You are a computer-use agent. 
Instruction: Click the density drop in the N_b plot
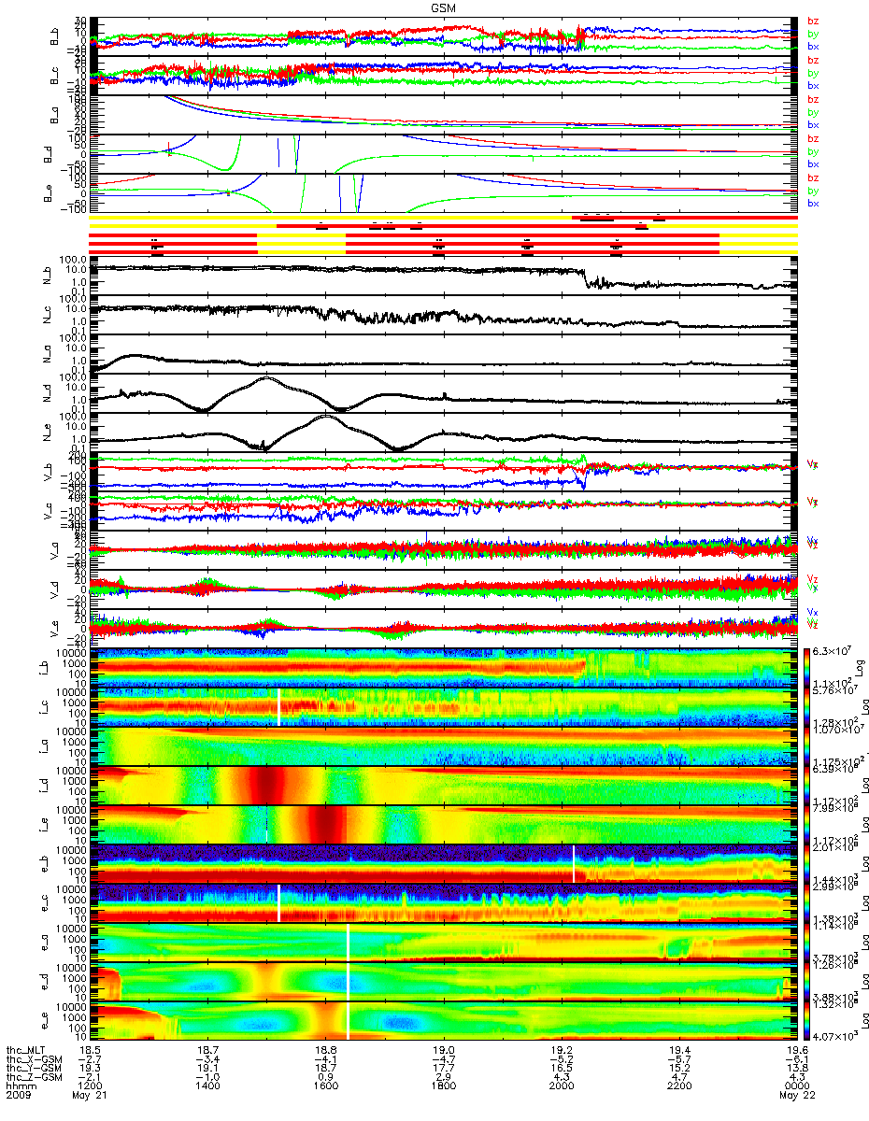(587, 277)
